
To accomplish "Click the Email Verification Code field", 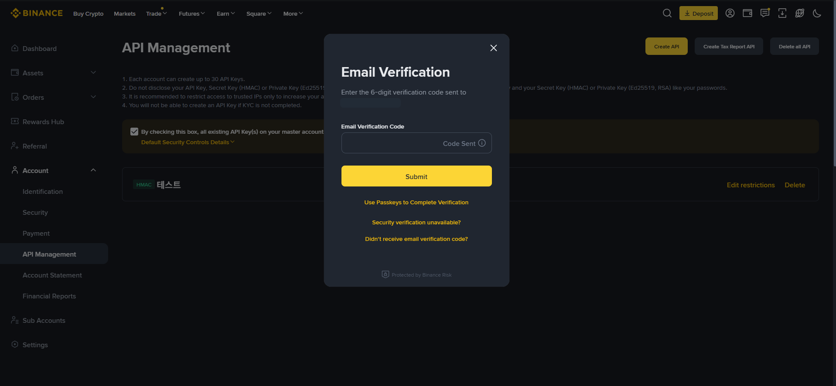I will [416, 143].
